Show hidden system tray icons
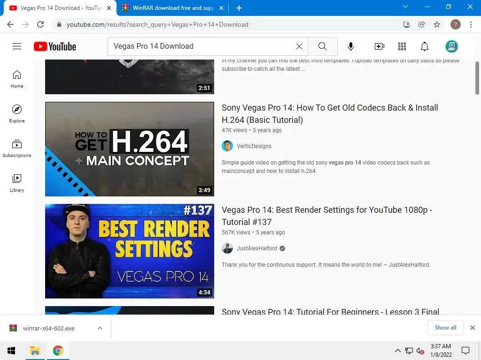The image size is (481, 360). (397, 351)
